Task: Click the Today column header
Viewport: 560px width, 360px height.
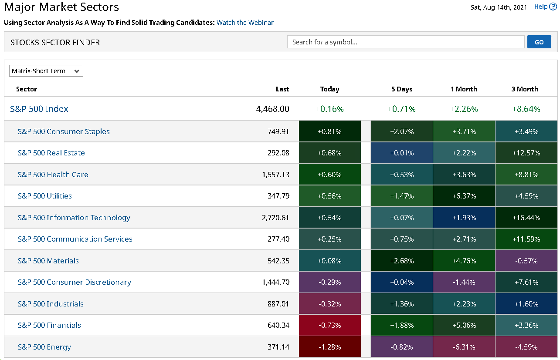Action: (x=330, y=89)
